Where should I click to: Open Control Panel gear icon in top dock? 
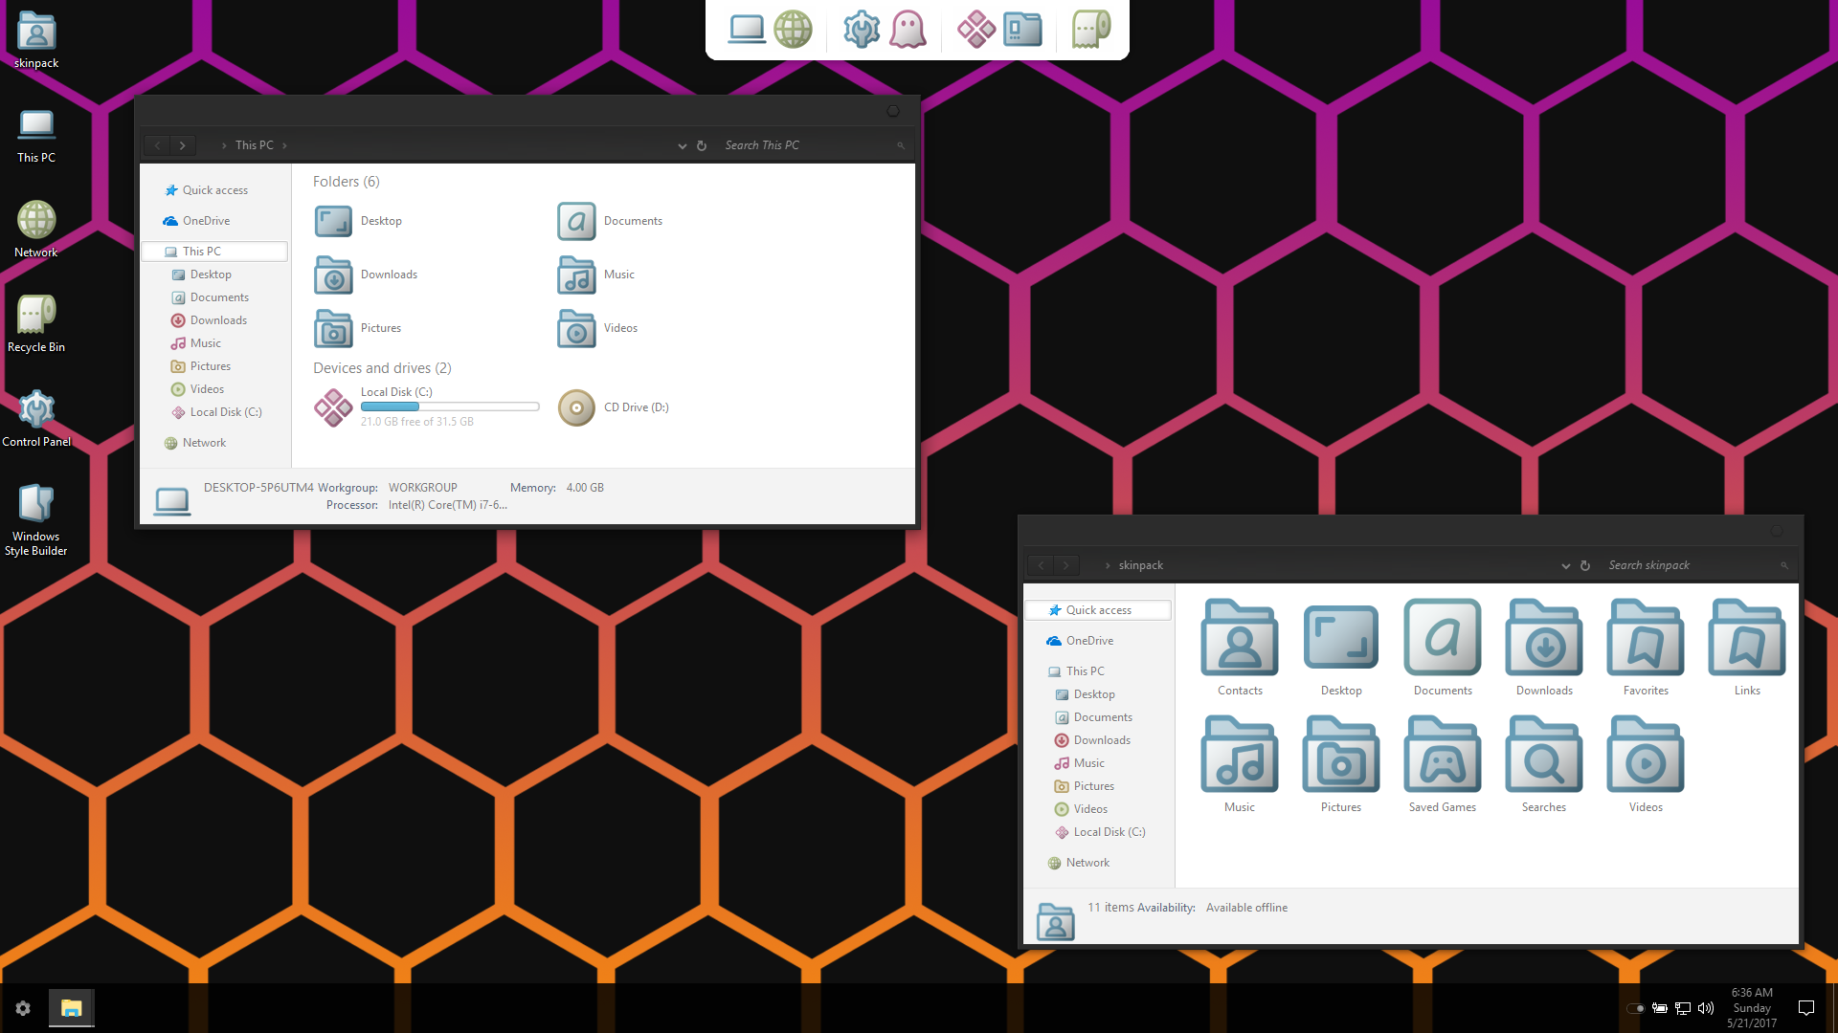861,30
